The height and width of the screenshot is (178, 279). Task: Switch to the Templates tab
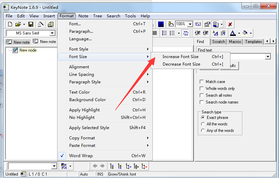click(253, 42)
